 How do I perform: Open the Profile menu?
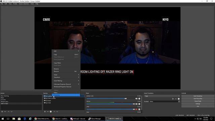pyautogui.click(x=15, y=4)
